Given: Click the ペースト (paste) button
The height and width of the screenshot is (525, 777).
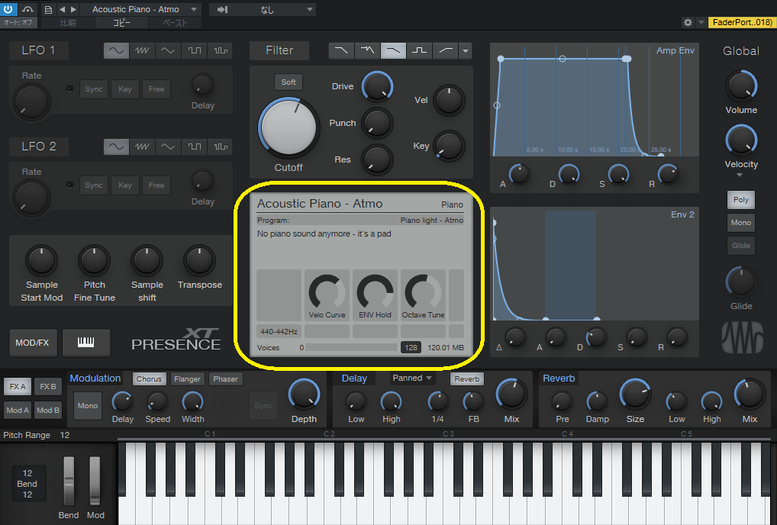Looking at the screenshot, I should click(x=175, y=22).
